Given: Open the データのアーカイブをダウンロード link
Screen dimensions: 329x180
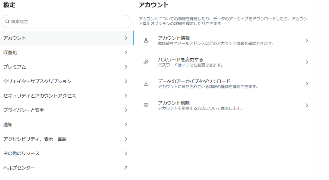Looking at the screenshot, I should coord(194,81).
